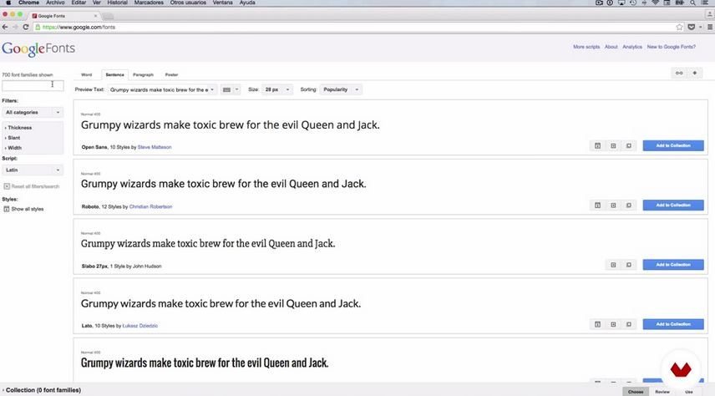
Task: Click About link in header
Action: coord(611,47)
